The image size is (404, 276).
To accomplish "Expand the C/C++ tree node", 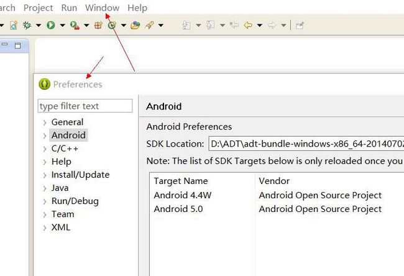I will coord(45,149).
